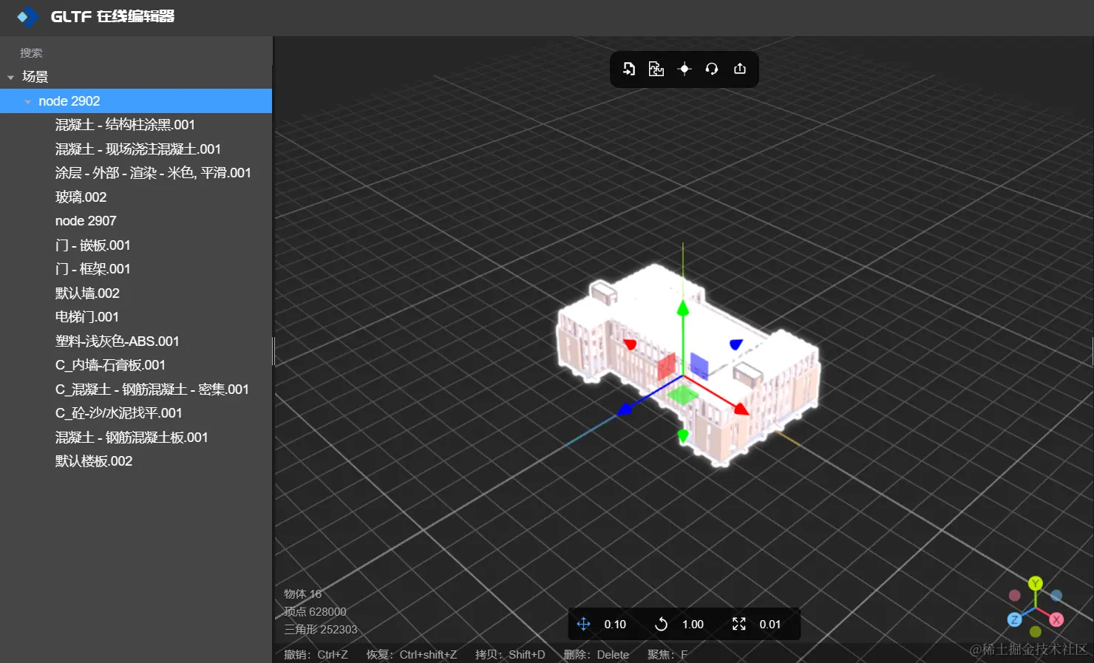This screenshot has width=1094, height=663.
Task: Collapse the node 2902 tree arrow
Action: click(x=28, y=101)
